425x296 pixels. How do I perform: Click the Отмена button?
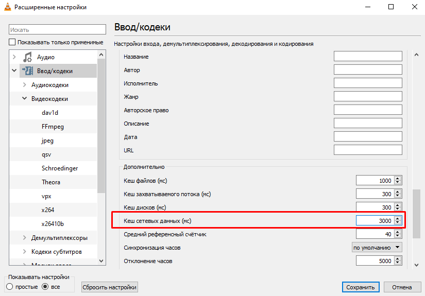click(402, 287)
